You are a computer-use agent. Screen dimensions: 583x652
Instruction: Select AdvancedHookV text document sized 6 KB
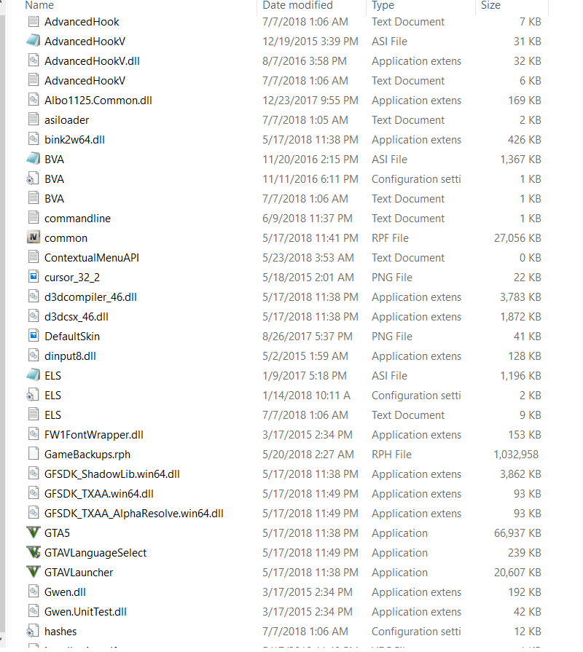[85, 81]
